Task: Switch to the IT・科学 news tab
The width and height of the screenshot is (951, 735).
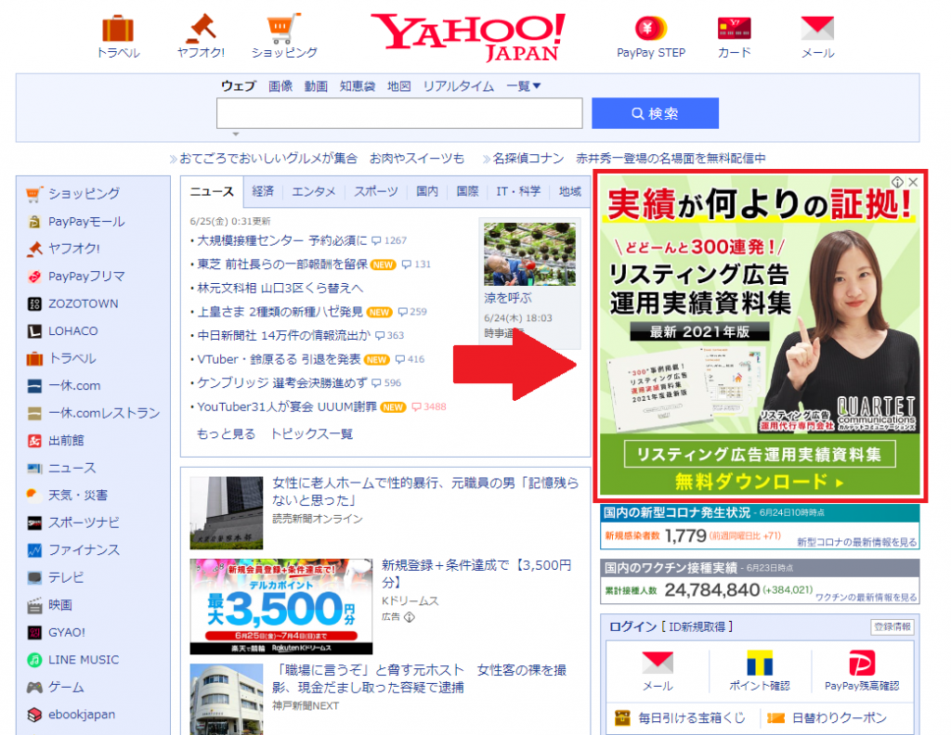Action: [518, 191]
